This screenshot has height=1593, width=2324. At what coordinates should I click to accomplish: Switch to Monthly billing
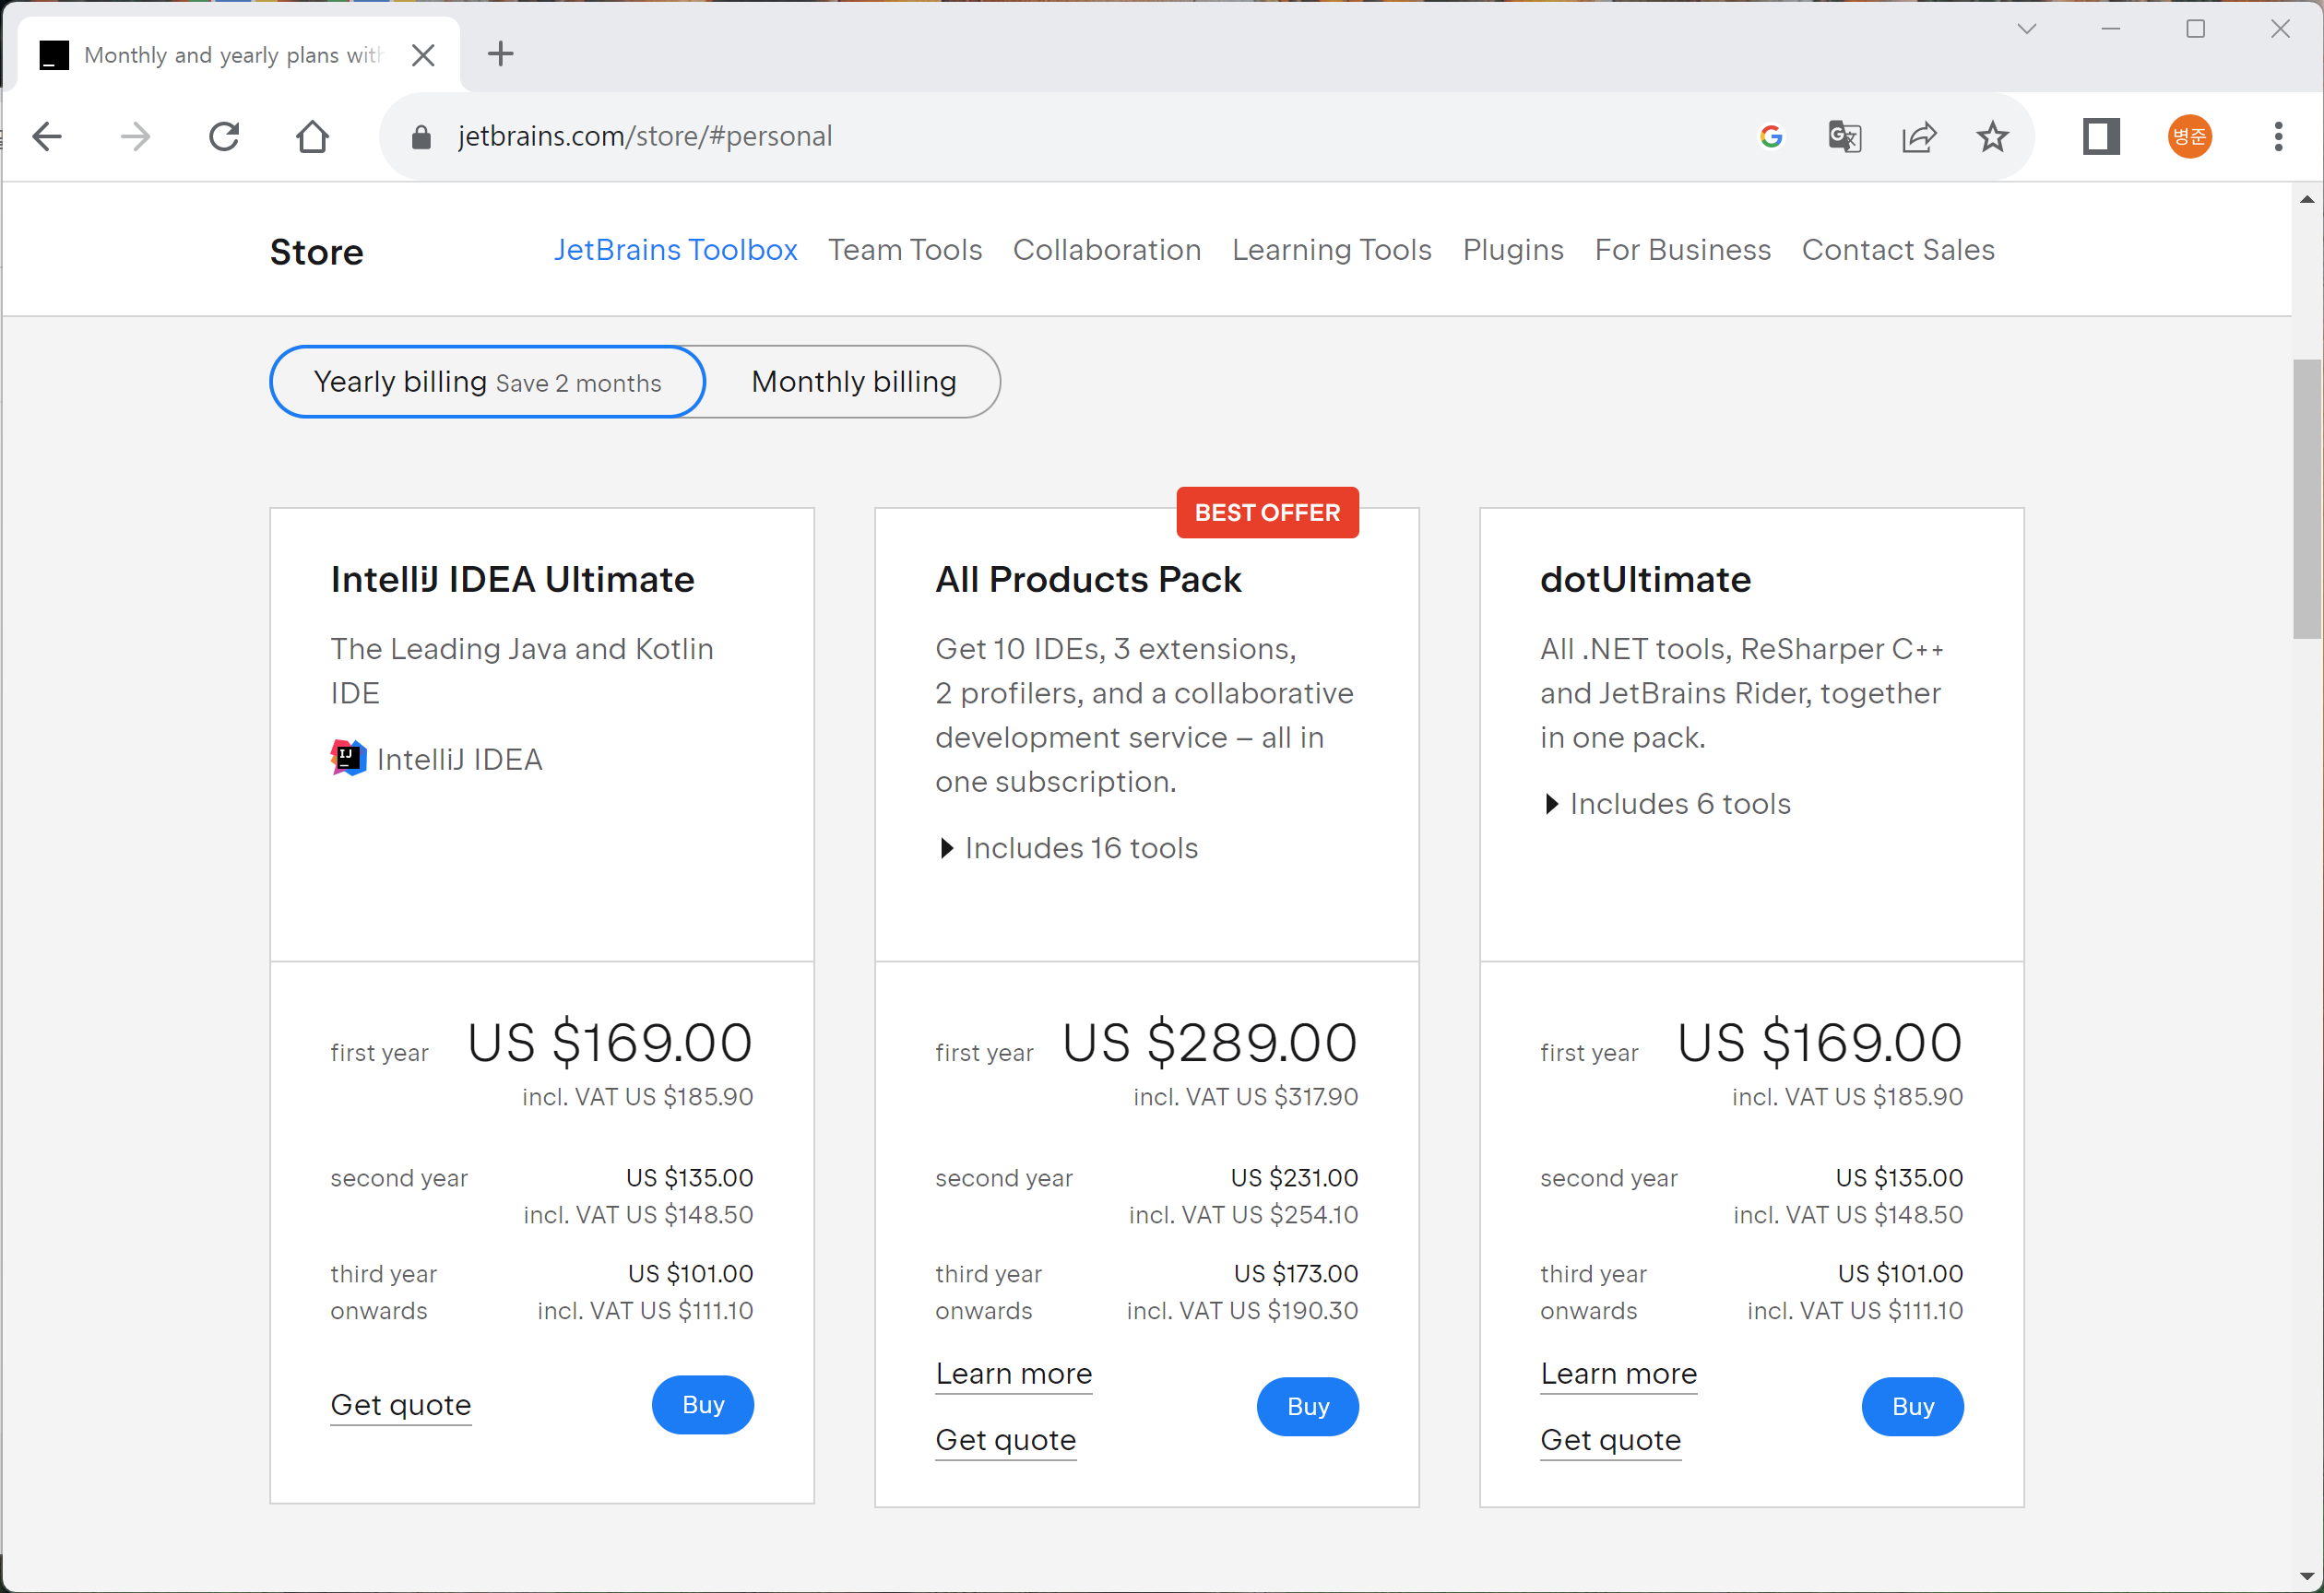tap(853, 382)
